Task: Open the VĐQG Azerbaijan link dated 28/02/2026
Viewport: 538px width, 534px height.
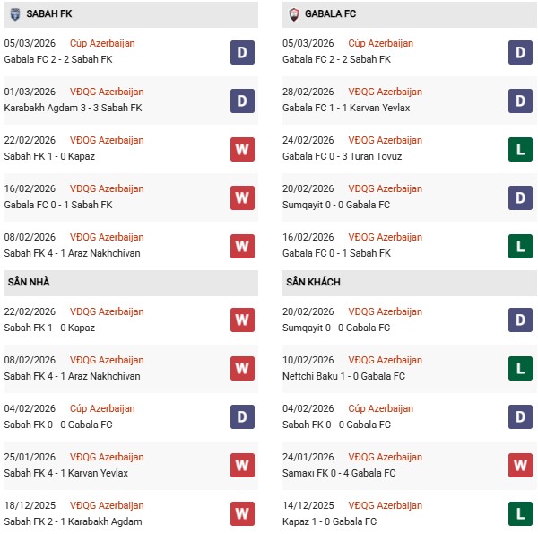Action: [x=386, y=92]
